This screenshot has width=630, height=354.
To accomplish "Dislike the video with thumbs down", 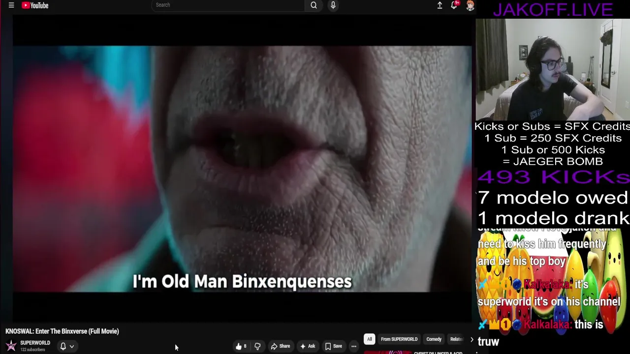I will (257, 346).
